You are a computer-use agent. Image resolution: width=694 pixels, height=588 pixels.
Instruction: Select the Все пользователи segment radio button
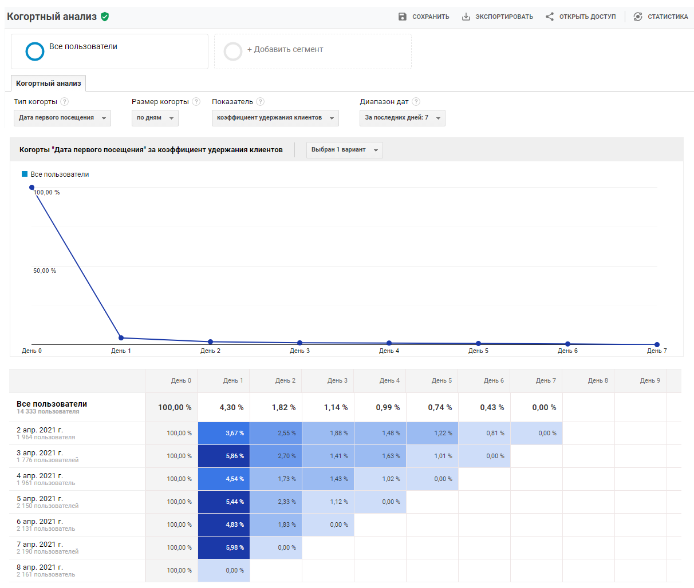[35, 51]
